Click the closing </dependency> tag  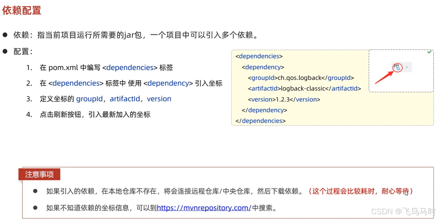tap(264, 110)
